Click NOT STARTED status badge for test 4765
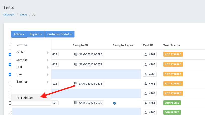 [x=173, y=64]
